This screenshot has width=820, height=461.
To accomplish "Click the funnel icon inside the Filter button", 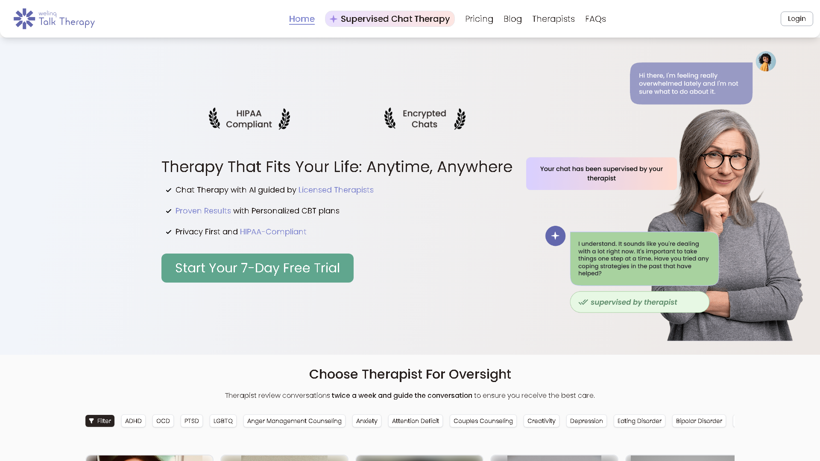I will pos(92,421).
